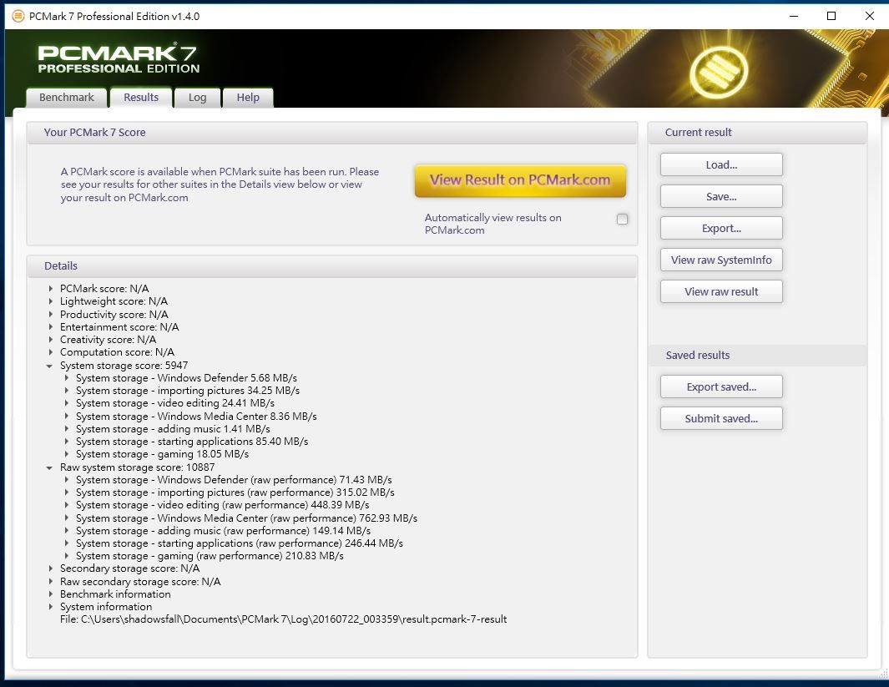Collapse the System storage score 5947 row

pos(49,366)
